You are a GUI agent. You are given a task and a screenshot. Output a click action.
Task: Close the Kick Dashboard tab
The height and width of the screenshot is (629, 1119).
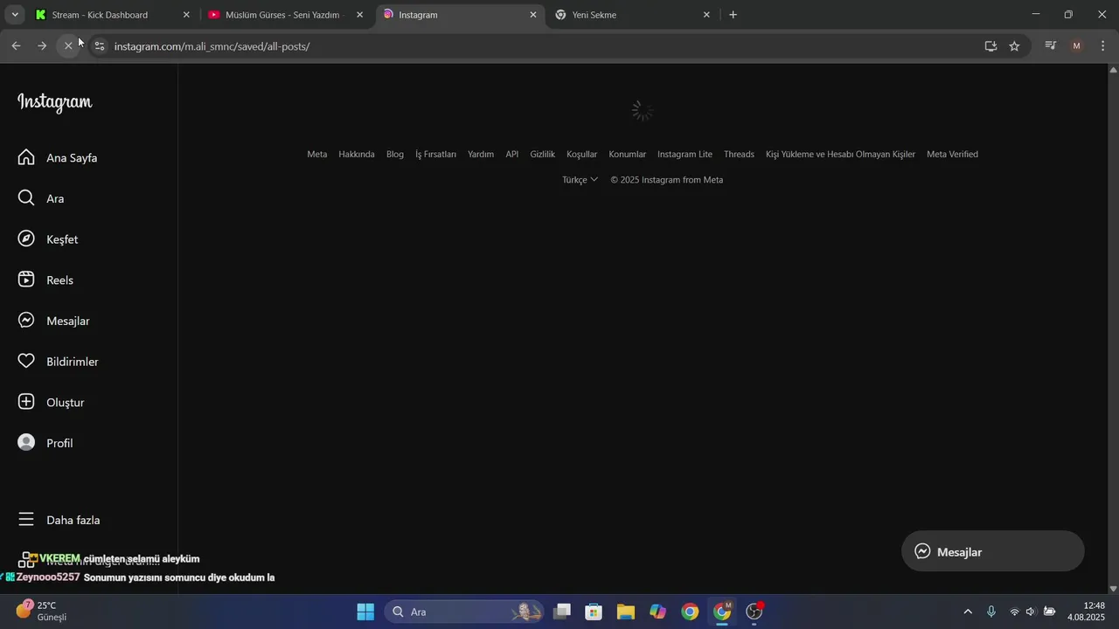point(186,15)
